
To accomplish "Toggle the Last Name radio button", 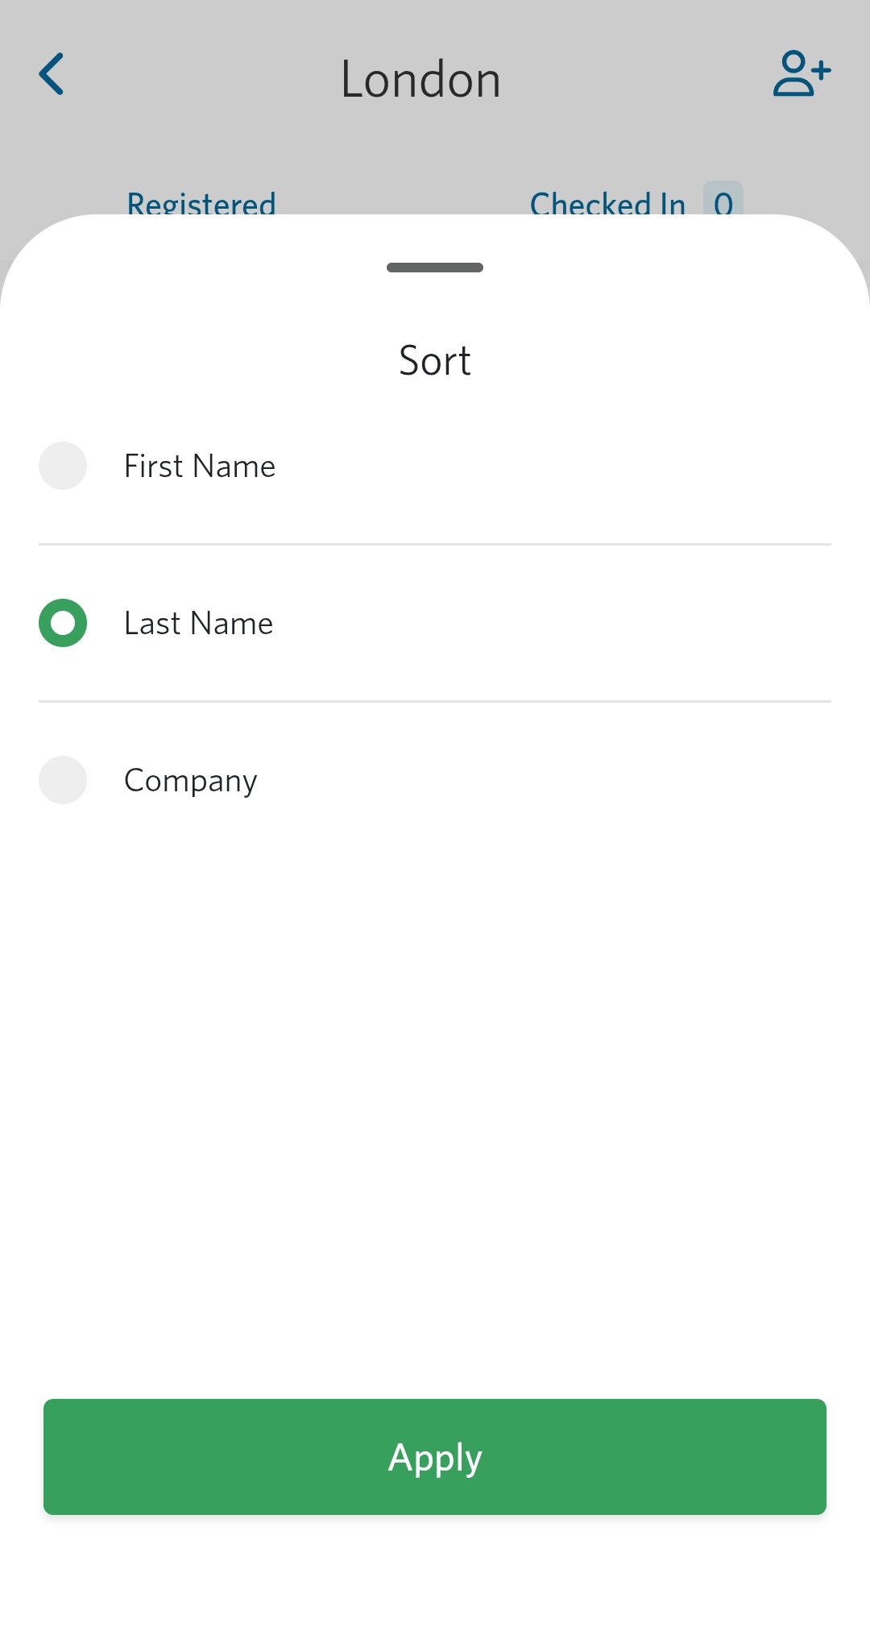I will click(63, 623).
